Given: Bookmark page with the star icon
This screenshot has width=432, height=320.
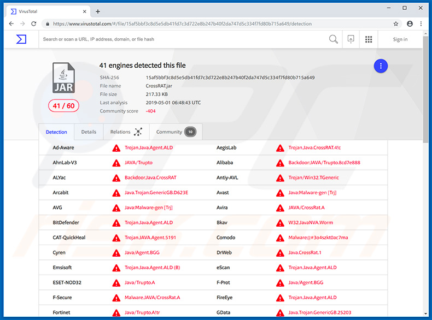Looking at the screenshot, I should 396,23.
